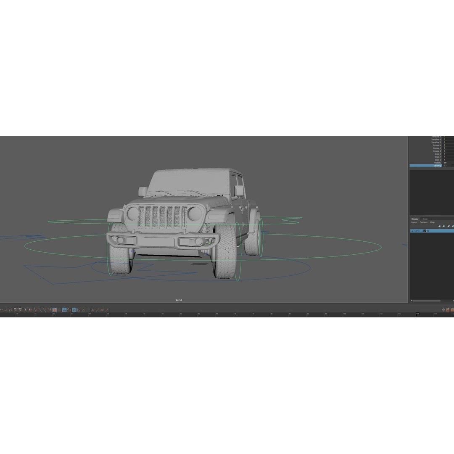This screenshot has width=454, height=454.
Task: Click the Scale X value field
Action: pyautogui.click(x=448, y=154)
